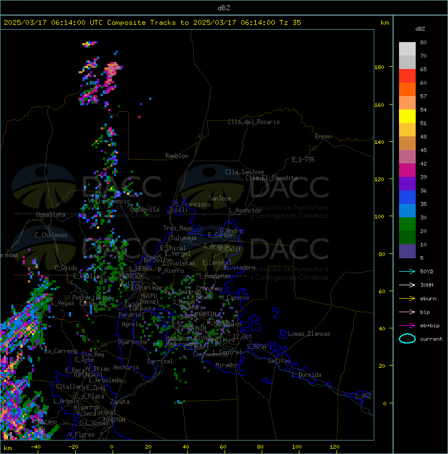The width and height of the screenshot is (448, 454).
Task: Click the magenta eb+bip arrow icon
Action: [x=407, y=326]
